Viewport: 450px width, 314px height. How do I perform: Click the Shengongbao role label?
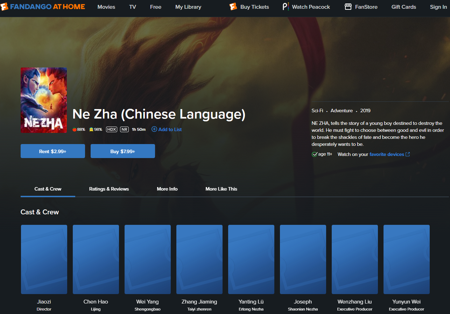pos(148,309)
